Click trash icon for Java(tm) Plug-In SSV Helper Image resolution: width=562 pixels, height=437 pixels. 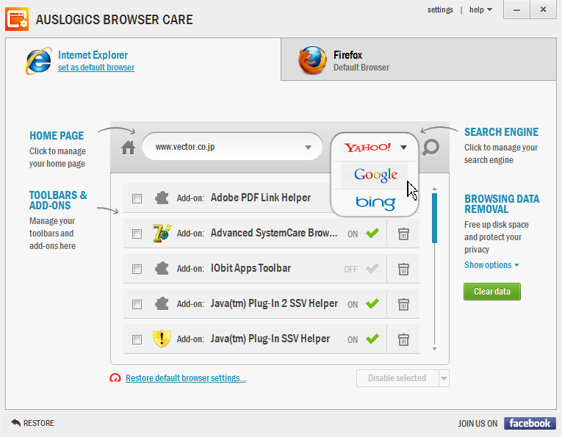pyautogui.click(x=403, y=339)
